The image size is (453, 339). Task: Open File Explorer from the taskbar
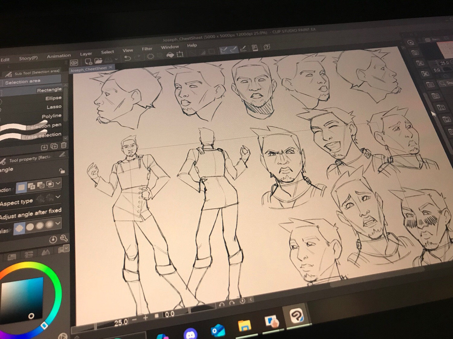[245, 325]
